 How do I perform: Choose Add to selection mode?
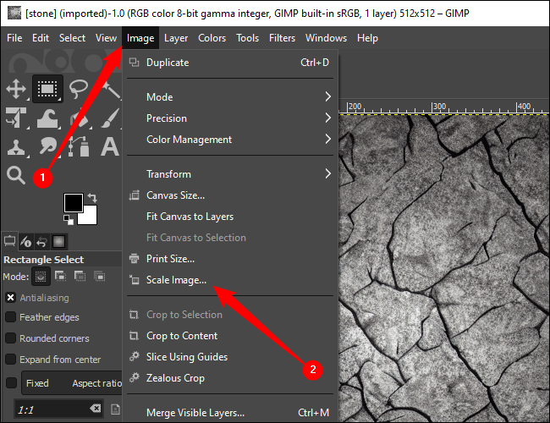click(x=60, y=277)
